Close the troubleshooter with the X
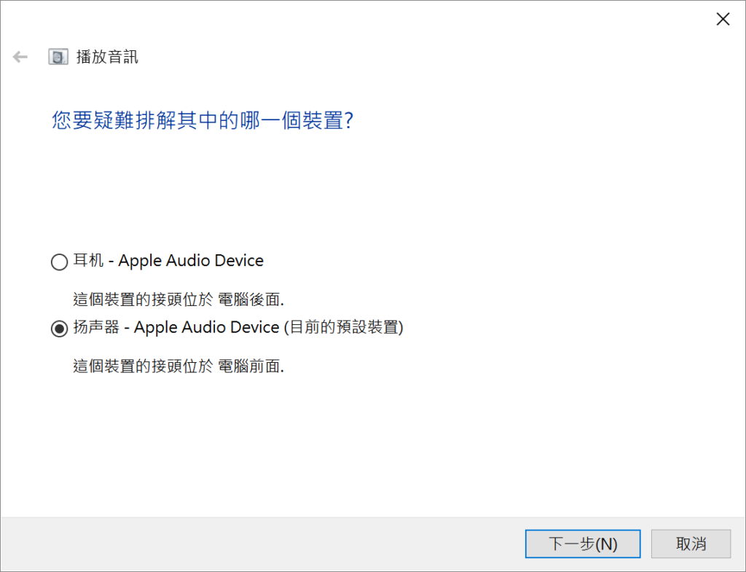The width and height of the screenshot is (746, 572). (x=723, y=19)
